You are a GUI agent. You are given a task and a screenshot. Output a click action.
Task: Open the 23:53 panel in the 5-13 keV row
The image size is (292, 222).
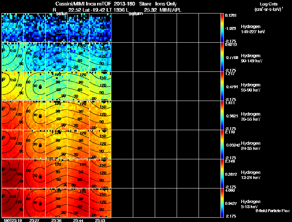[x=100, y=203]
